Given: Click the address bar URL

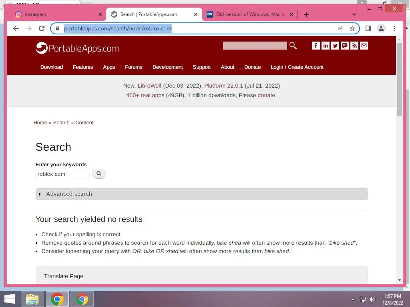Looking at the screenshot, I should (x=118, y=28).
